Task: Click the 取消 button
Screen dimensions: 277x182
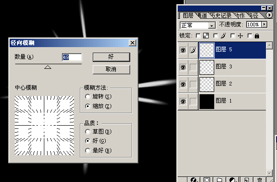Action: 111,69
